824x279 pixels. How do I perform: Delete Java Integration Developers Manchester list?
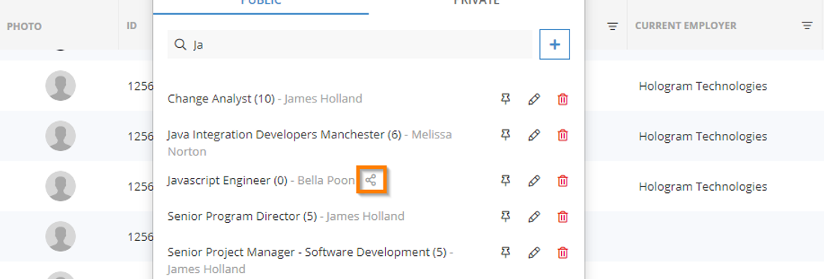pos(563,135)
